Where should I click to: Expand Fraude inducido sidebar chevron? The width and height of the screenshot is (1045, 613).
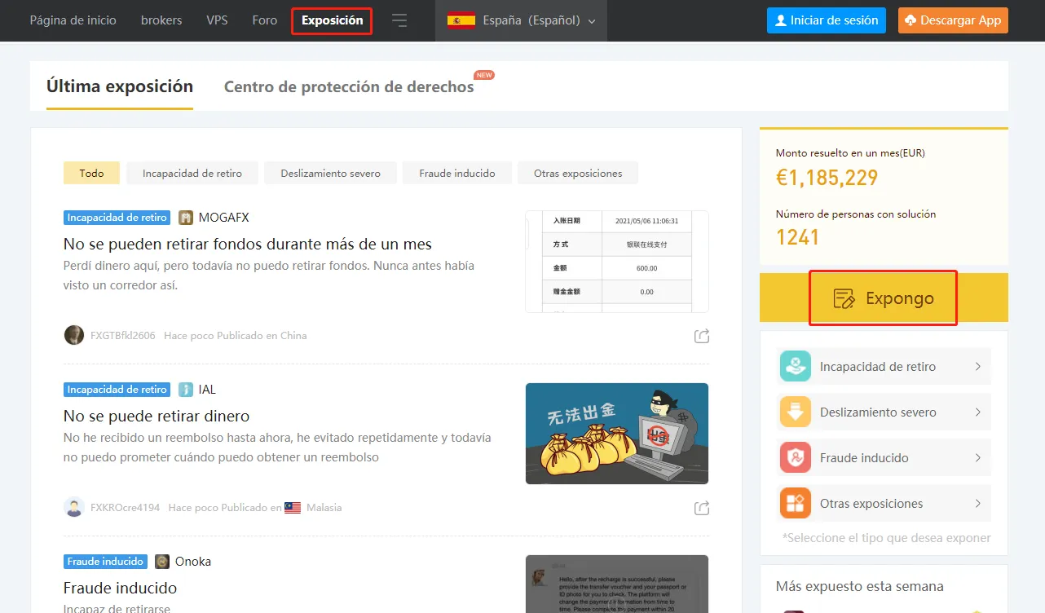(978, 458)
